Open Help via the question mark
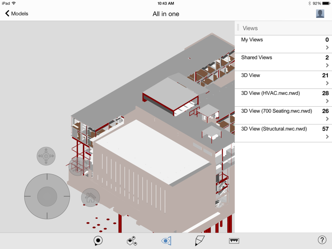 pyautogui.click(x=322, y=239)
